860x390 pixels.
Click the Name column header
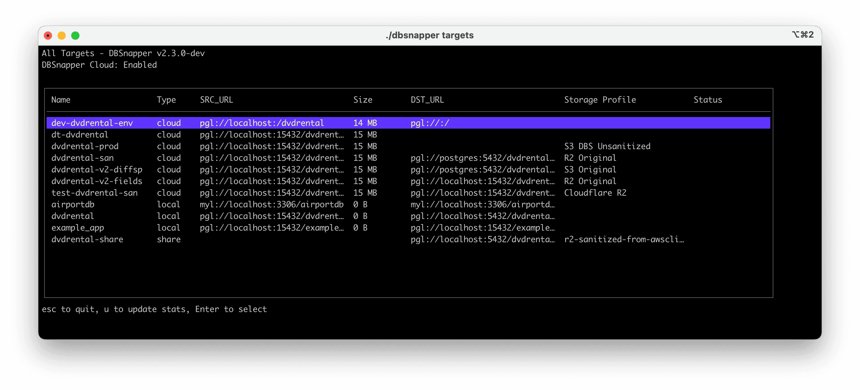[61, 100]
